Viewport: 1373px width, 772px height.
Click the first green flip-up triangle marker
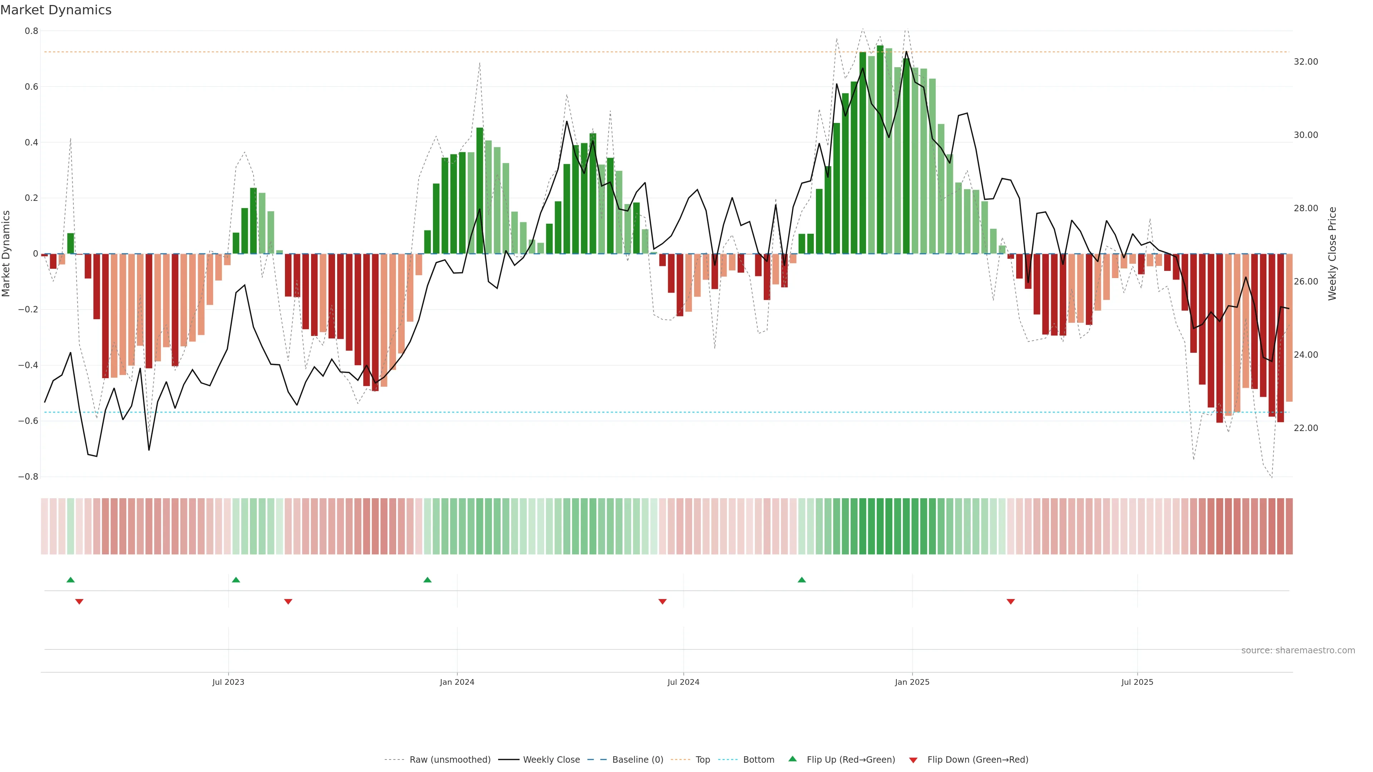click(x=70, y=580)
